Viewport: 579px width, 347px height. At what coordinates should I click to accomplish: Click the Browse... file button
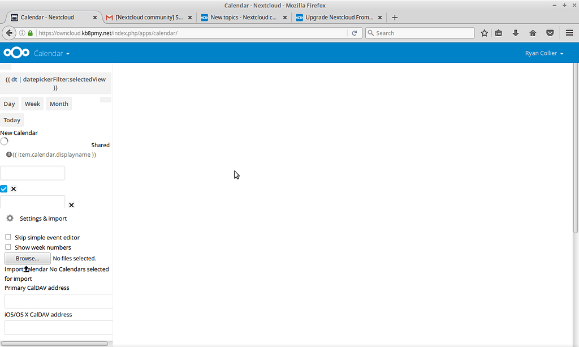(28, 258)
